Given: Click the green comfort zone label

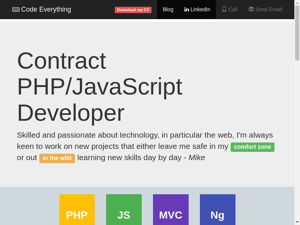Looking at the screenshot, I should click(x=252, y=147).
